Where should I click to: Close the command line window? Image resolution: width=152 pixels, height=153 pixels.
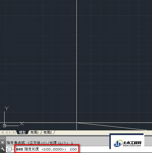[x=3, y=142]
